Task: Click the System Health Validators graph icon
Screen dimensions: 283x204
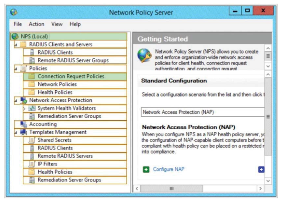Action: (32, 108)
